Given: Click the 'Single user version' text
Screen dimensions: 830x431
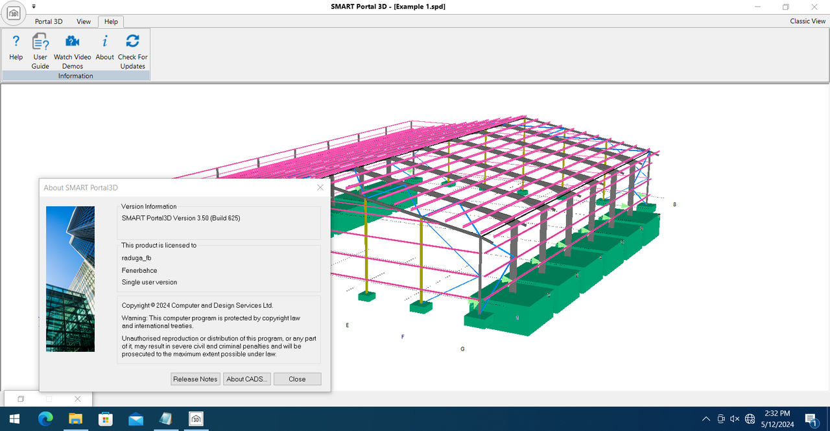Looking at the screenshot, I should pyautogui.click(x=149, y=282).
